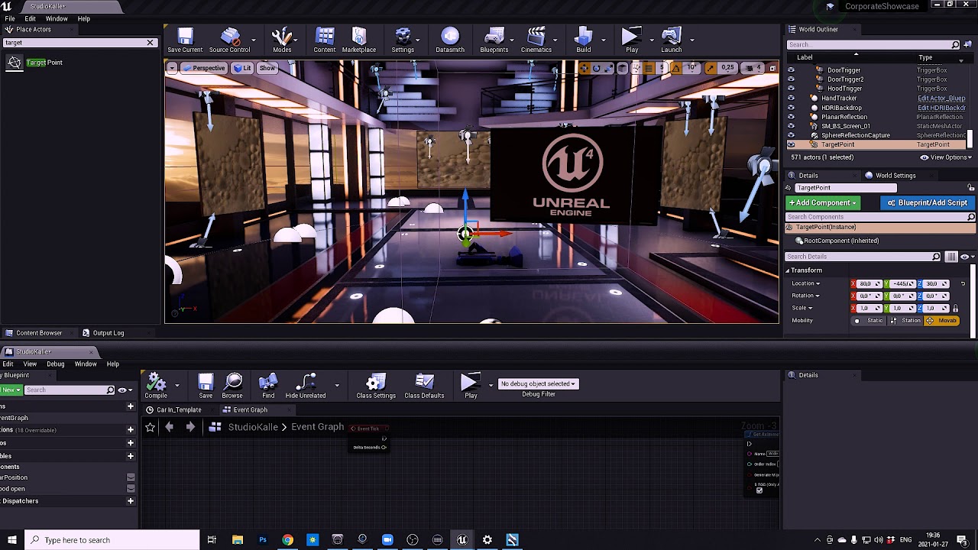
Task: Reset the Location value to default
Action: tap(963, 283)
